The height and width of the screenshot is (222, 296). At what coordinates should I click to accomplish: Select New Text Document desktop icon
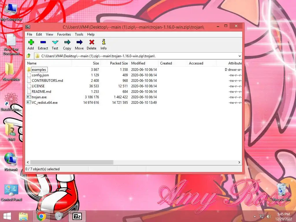coord(11,45)
